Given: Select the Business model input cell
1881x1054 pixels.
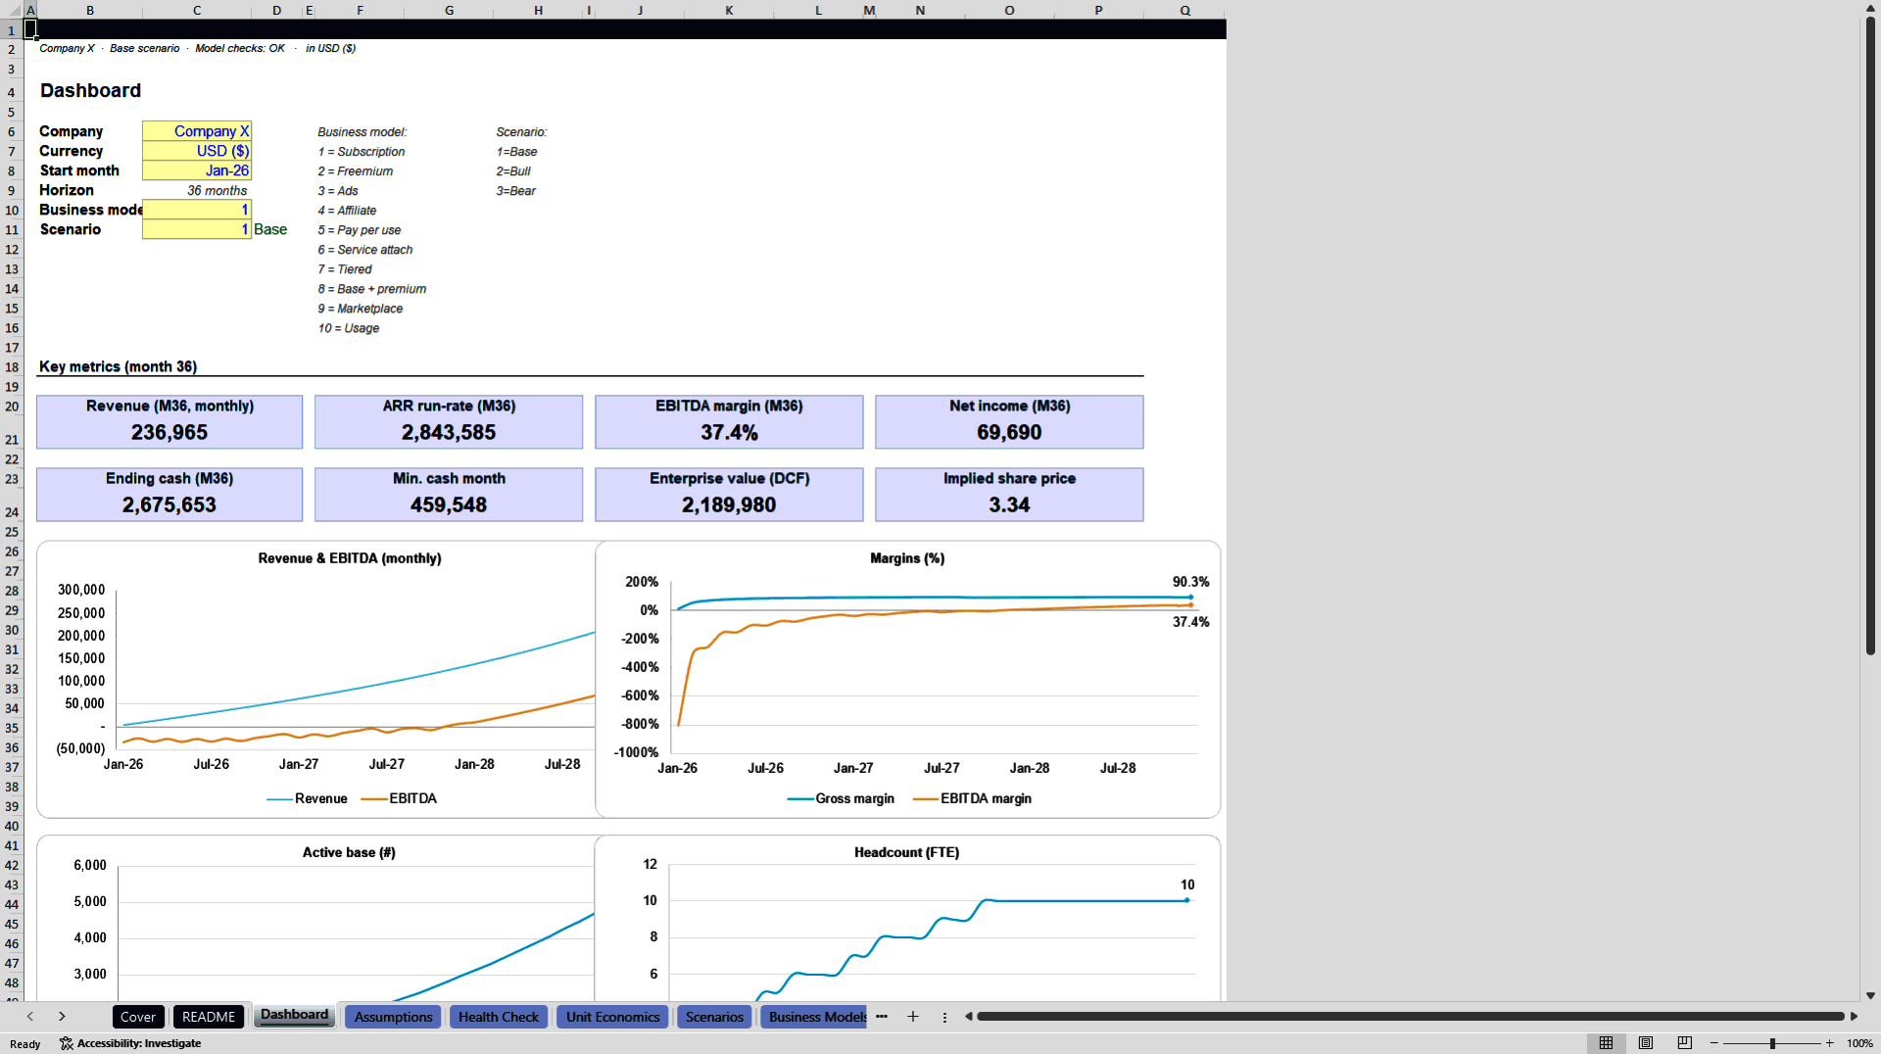Looking at the screenshot, I should coord(197,210).
